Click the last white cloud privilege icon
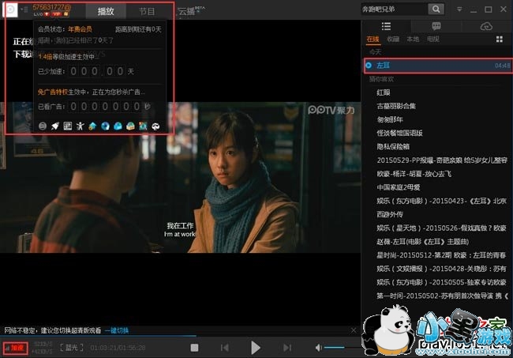Screen dimensions: 513x358 point(155,126)
